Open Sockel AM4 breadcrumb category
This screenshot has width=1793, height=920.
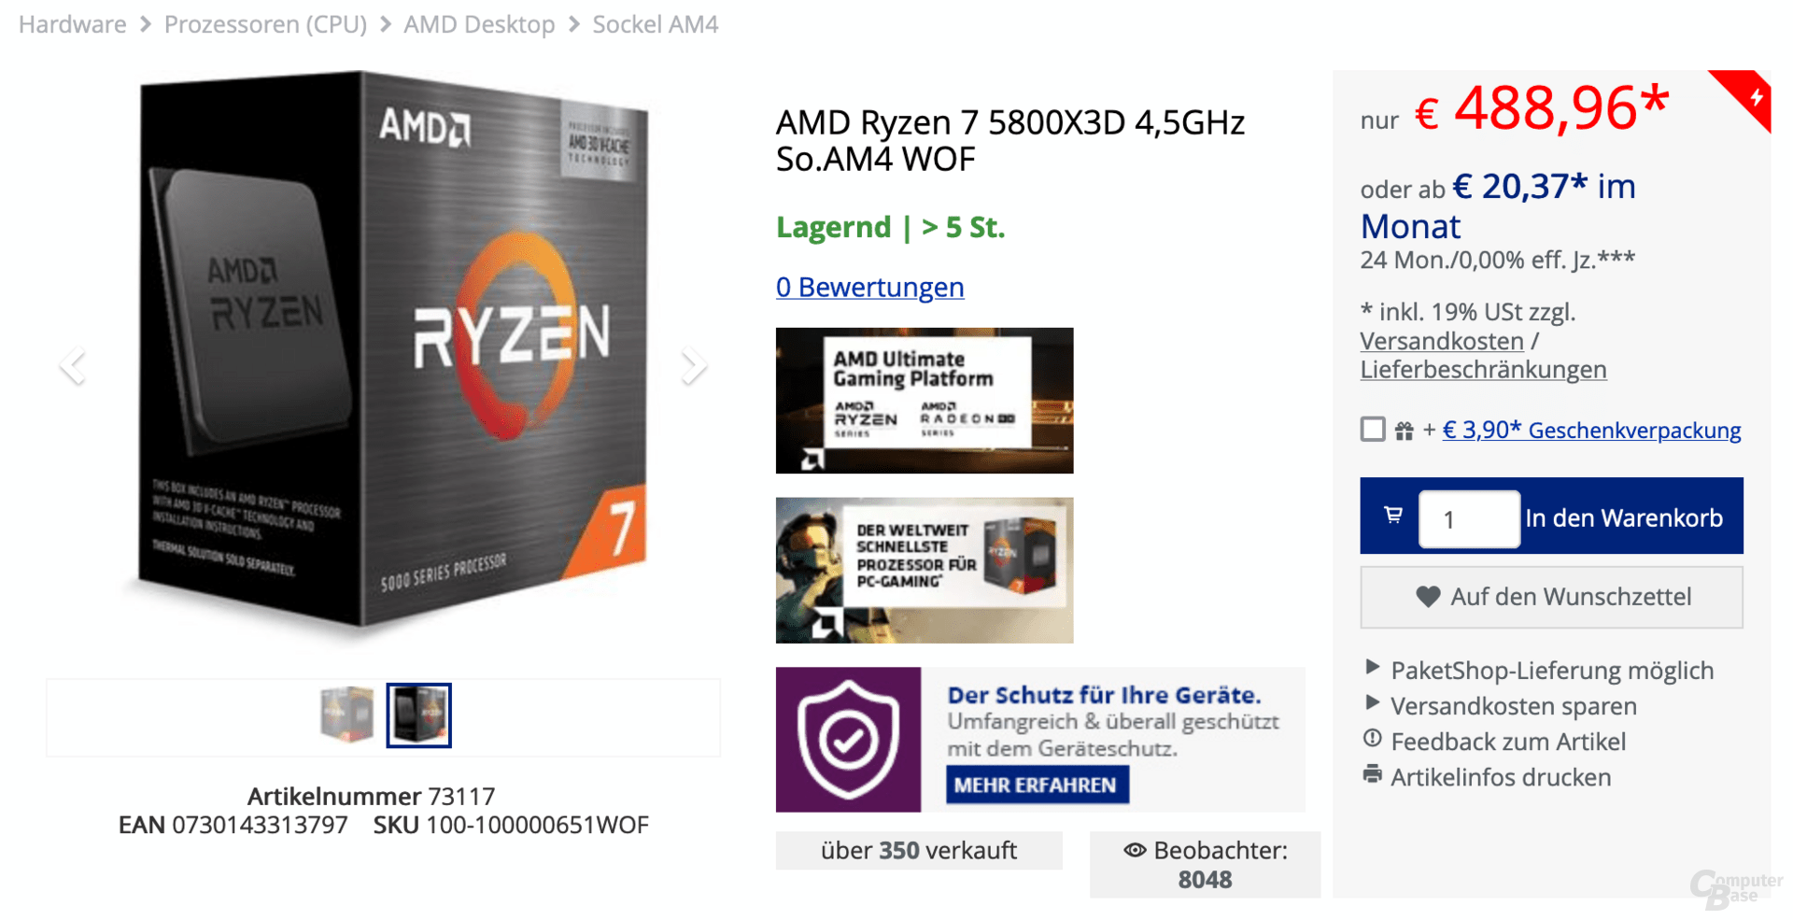point(656,24)
